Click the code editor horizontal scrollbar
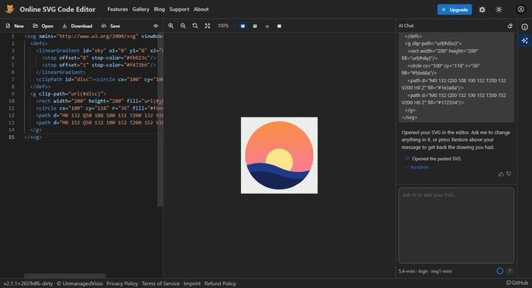The image size is (532, 288). tap(65, 276)
